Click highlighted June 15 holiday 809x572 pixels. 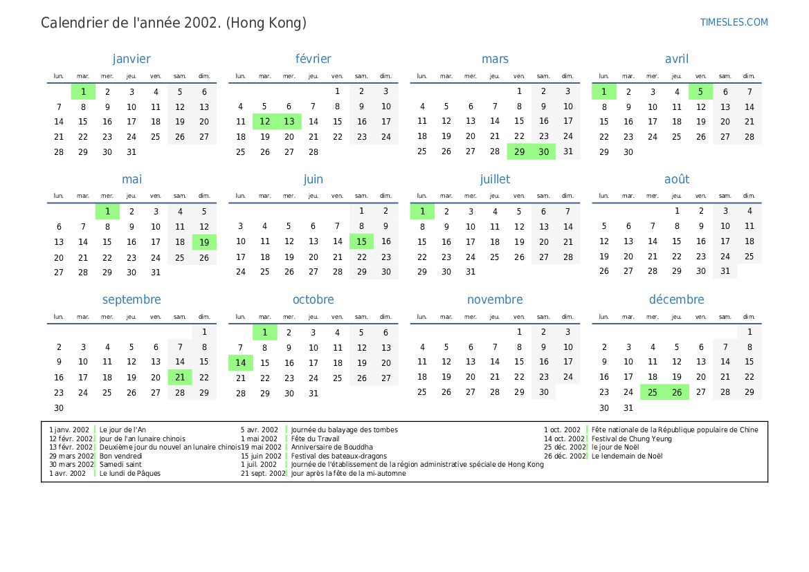point(362,241)
